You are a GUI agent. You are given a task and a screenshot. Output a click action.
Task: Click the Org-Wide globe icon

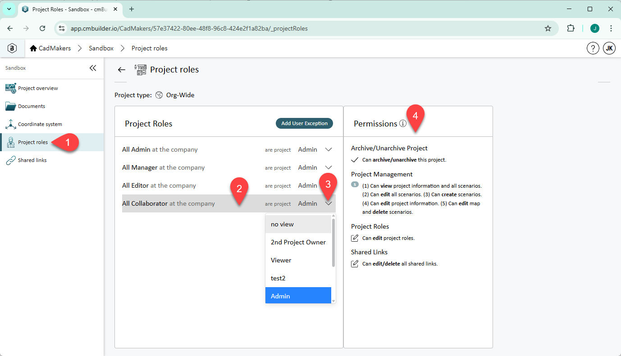(159, 95)
